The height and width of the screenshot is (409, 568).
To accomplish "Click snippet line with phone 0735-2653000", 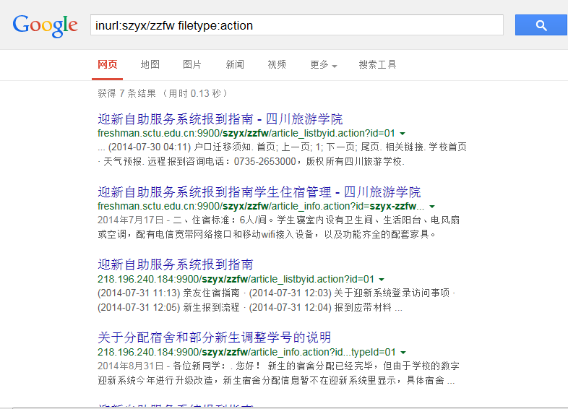I will coord(251,162).
